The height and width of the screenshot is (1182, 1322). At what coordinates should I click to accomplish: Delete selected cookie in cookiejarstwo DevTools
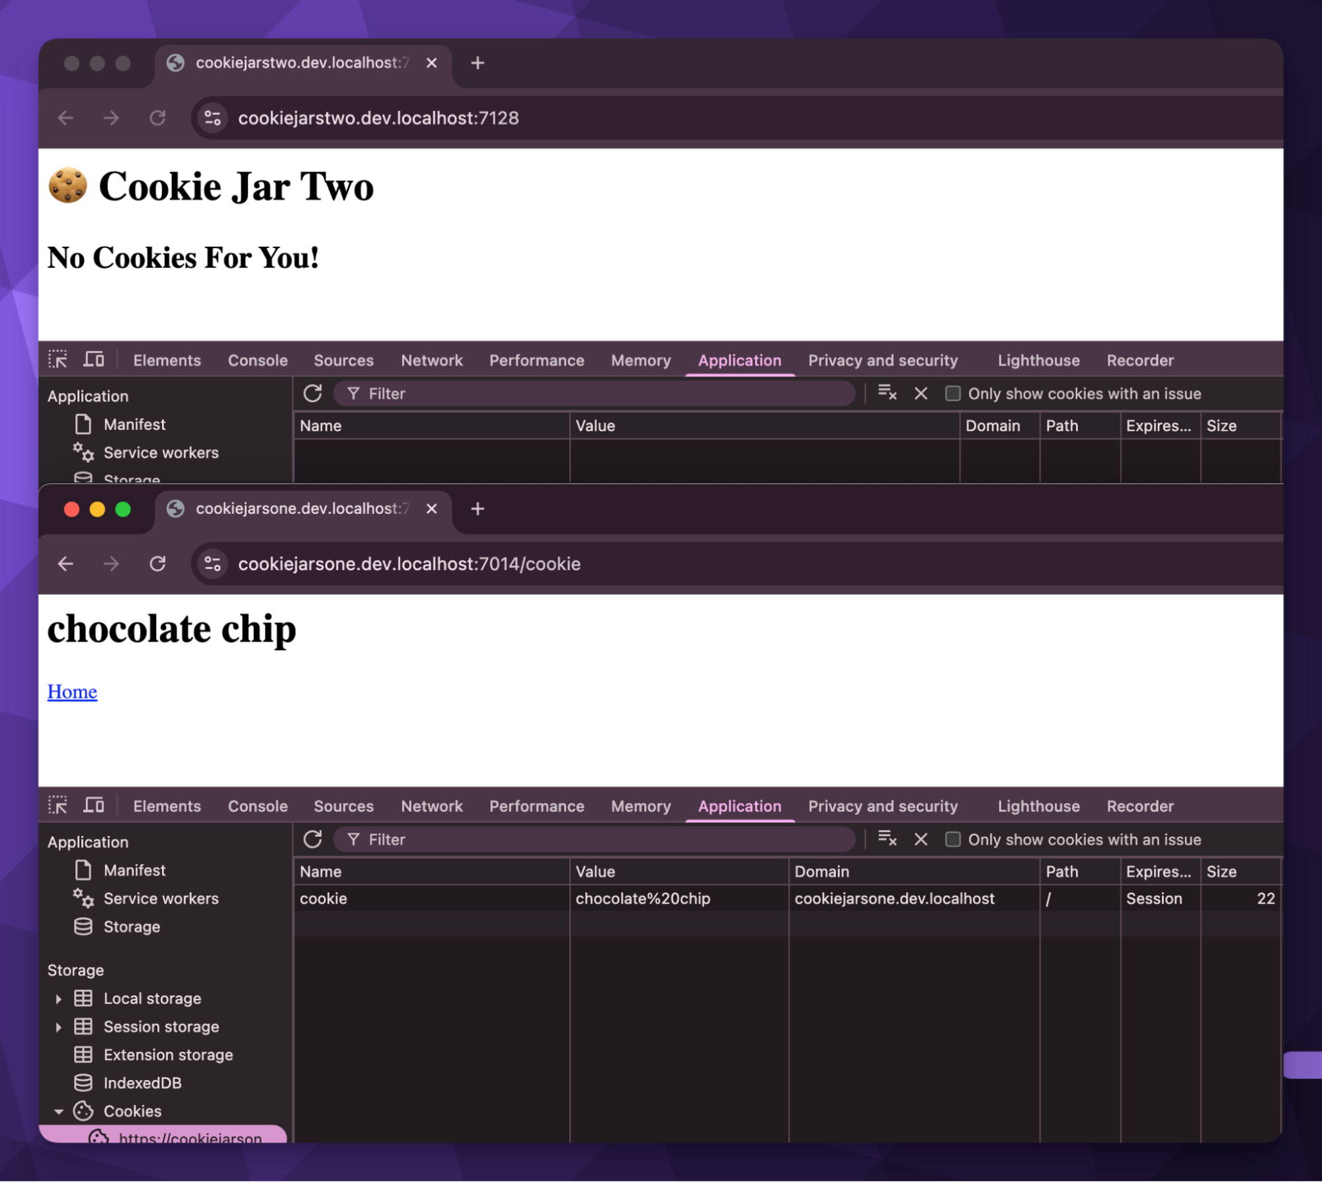click(x=921, y=394)
